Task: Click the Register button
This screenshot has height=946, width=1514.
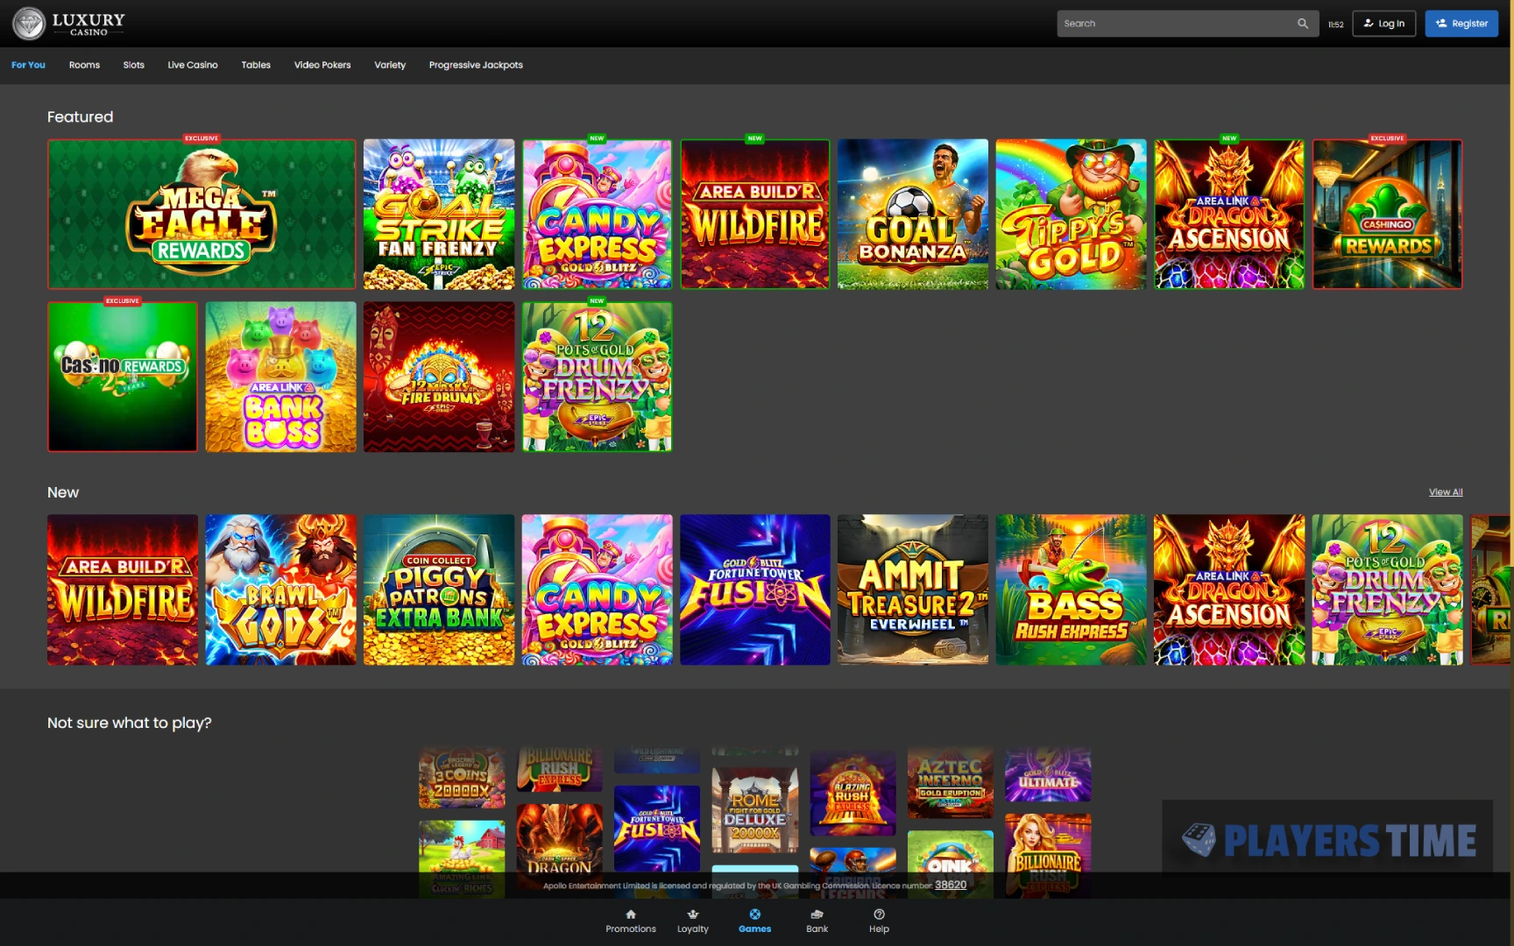Action: point(1461,24)
